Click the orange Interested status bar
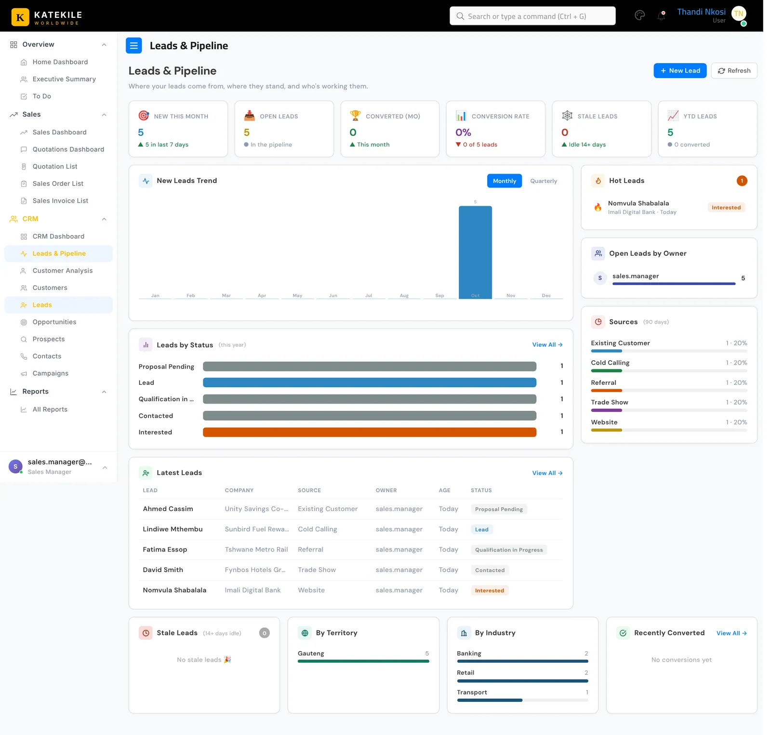Image resolution: width=771 pixels, height=735 pixels. click(x=370, y=433)
